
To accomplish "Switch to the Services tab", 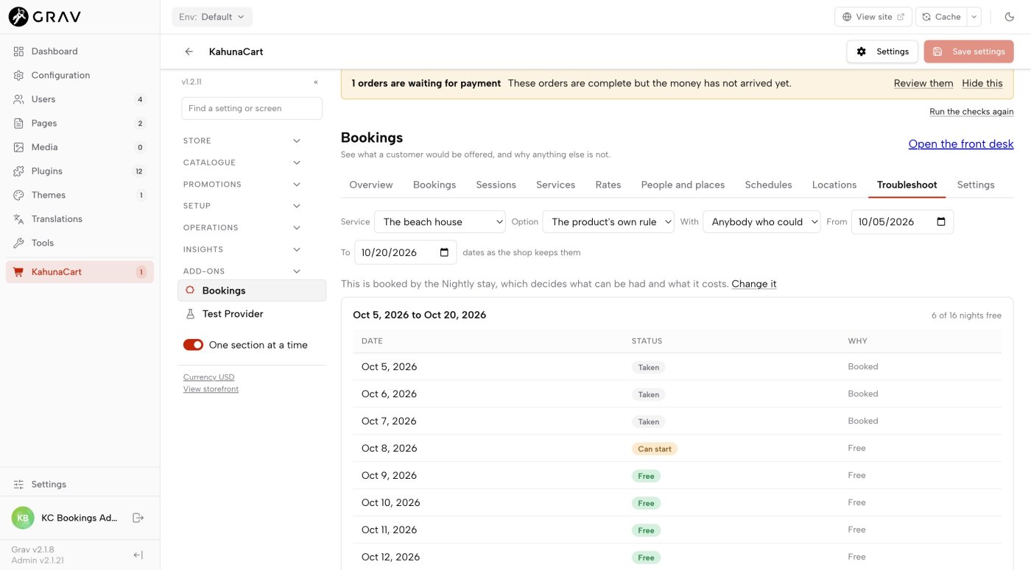I will [555, 185].
